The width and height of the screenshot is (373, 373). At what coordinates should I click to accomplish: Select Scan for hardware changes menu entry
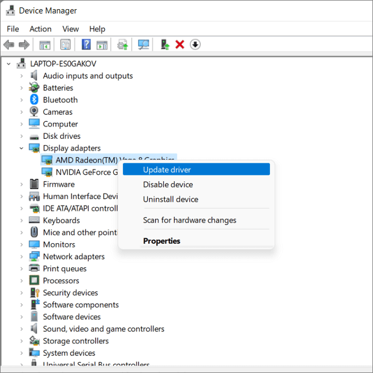tap(196, 220)
